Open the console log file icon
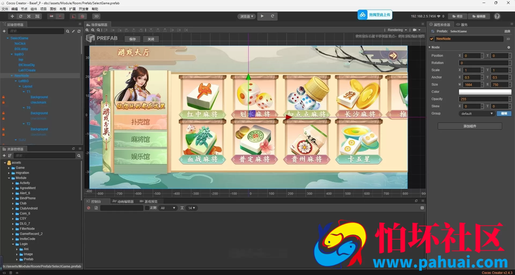 [96, 208]
